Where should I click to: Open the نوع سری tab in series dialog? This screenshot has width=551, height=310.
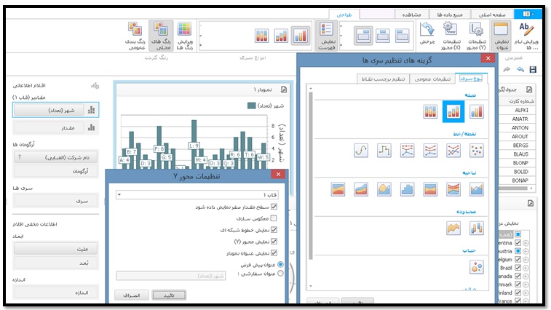471,79
